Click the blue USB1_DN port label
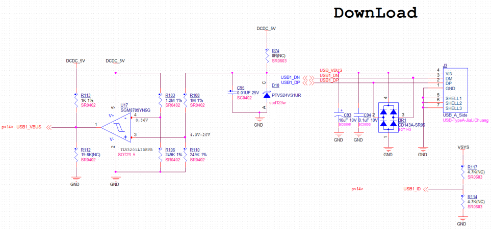Viewport: 491px width, 229px height. (x=290, y=77)
